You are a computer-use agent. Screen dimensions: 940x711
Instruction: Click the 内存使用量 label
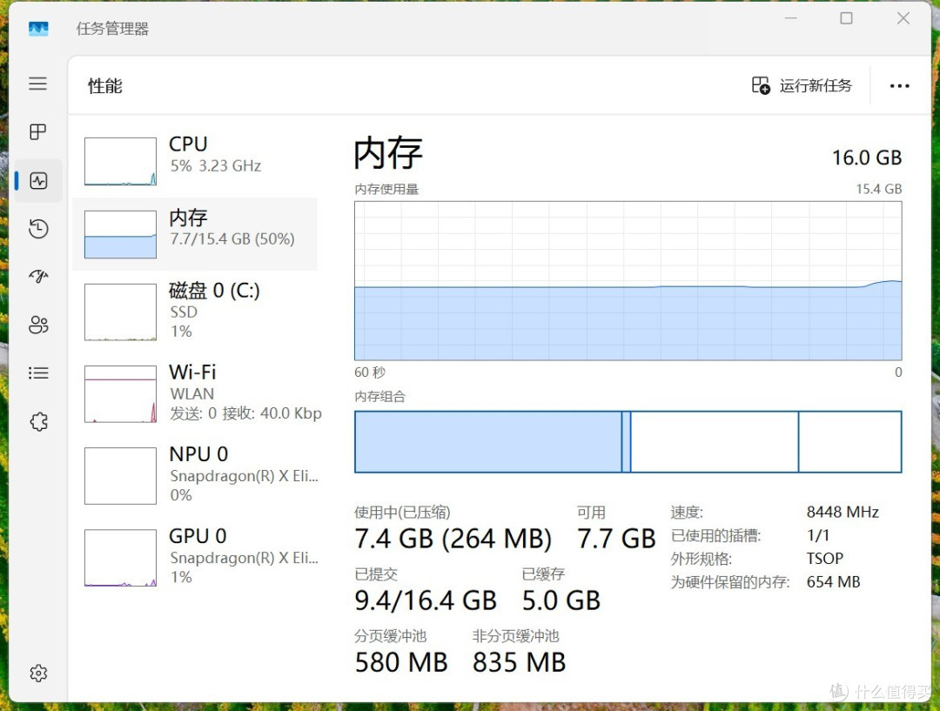[386, 190]
